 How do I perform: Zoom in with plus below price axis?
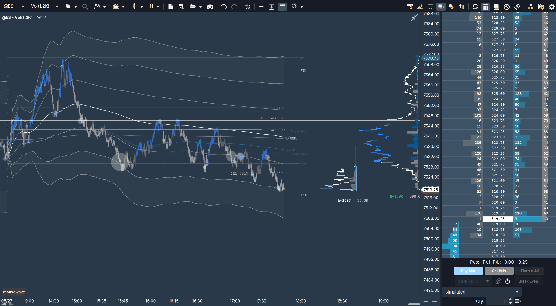(x=426, y=301)
